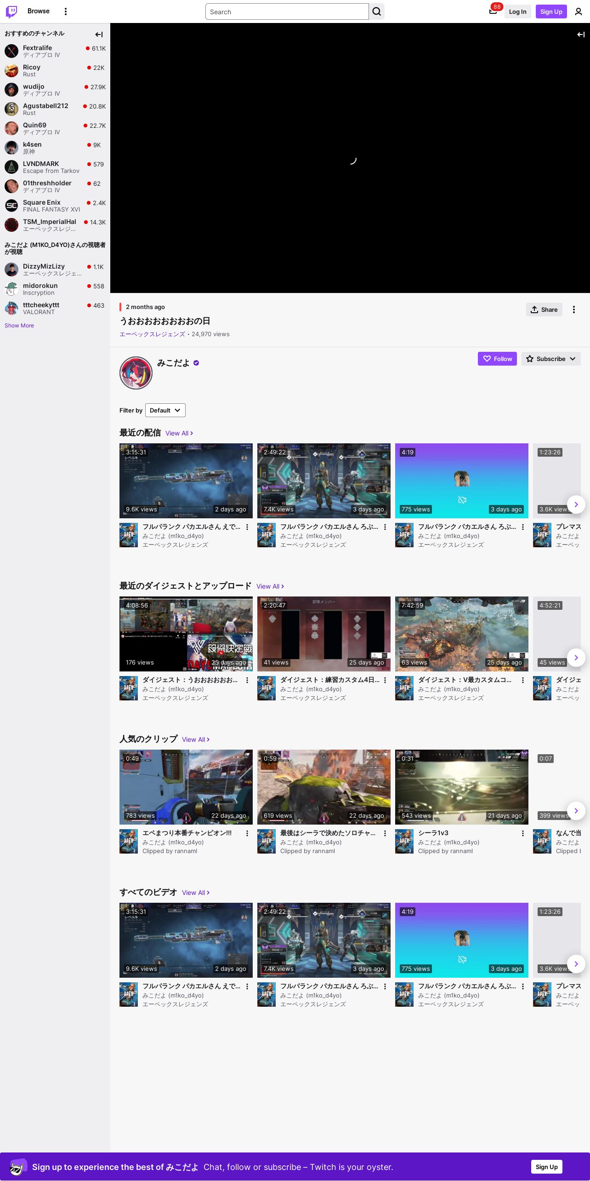The width and height of the screenshot is (590, 1181).
Task: Open Fextralife channel avatar
Action: point(11,51)
